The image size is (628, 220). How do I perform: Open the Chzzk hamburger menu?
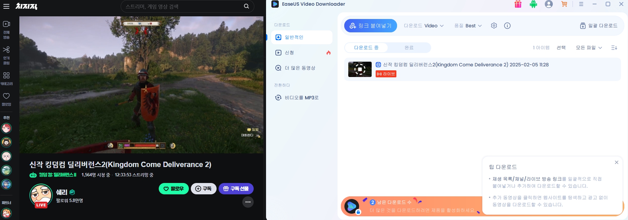click(x=6, y=6)
